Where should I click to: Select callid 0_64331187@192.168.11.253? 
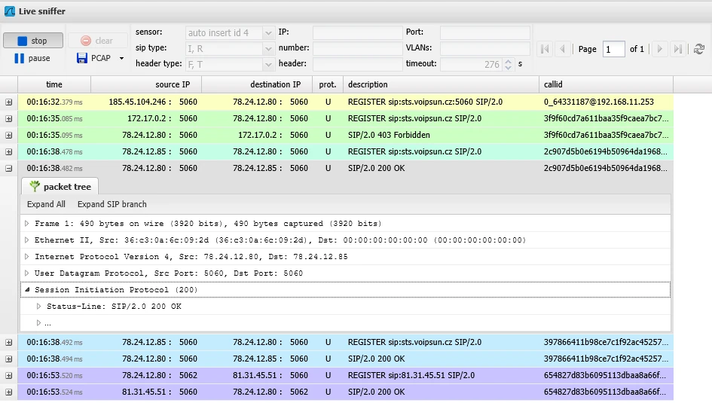[x=598, y=102]
